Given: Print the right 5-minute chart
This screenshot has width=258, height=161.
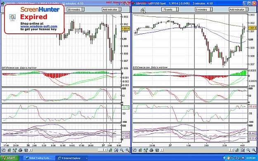Looking at the screenshot, I should (151, 150).
